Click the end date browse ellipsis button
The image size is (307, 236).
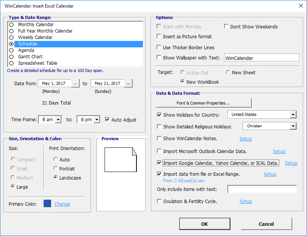(128, 83)
